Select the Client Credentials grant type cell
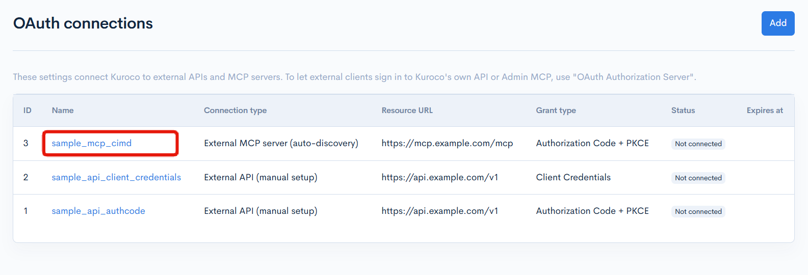The height and width of the screenshot is (275, 808). (x=574, y=177)
